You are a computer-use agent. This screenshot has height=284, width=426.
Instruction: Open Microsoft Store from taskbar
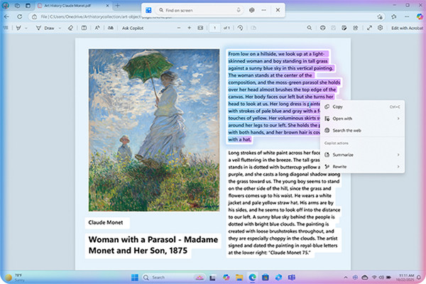[266, 278]
